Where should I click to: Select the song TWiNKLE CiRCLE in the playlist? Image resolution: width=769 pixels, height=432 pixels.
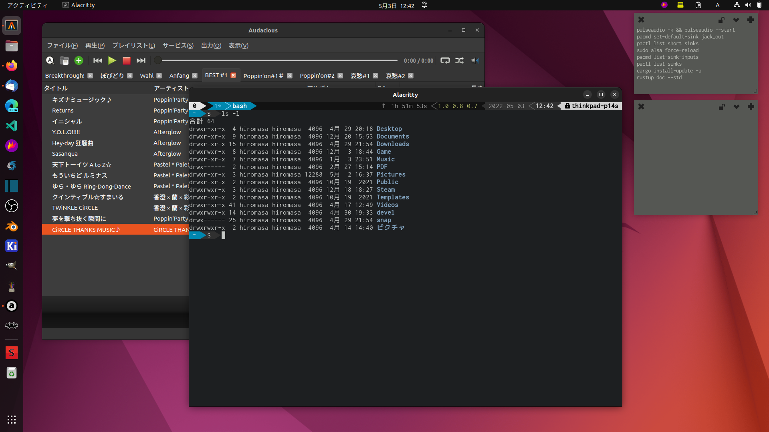click(x=75, y=207)
